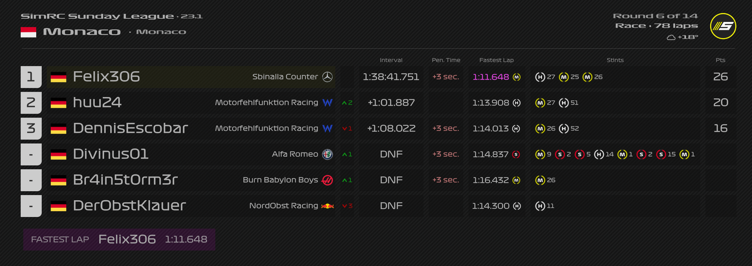752x266 pixels.
Task: Click the red down arrow in DerObstKlauer's row
Action: [x=347, y=206]
